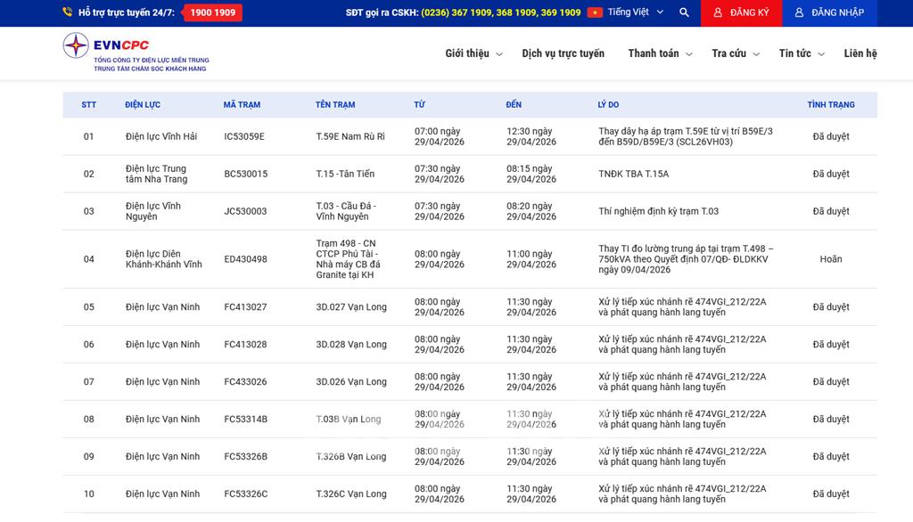Open the Tra cứu menu
913x522 pixels.
tap(735, 53)
